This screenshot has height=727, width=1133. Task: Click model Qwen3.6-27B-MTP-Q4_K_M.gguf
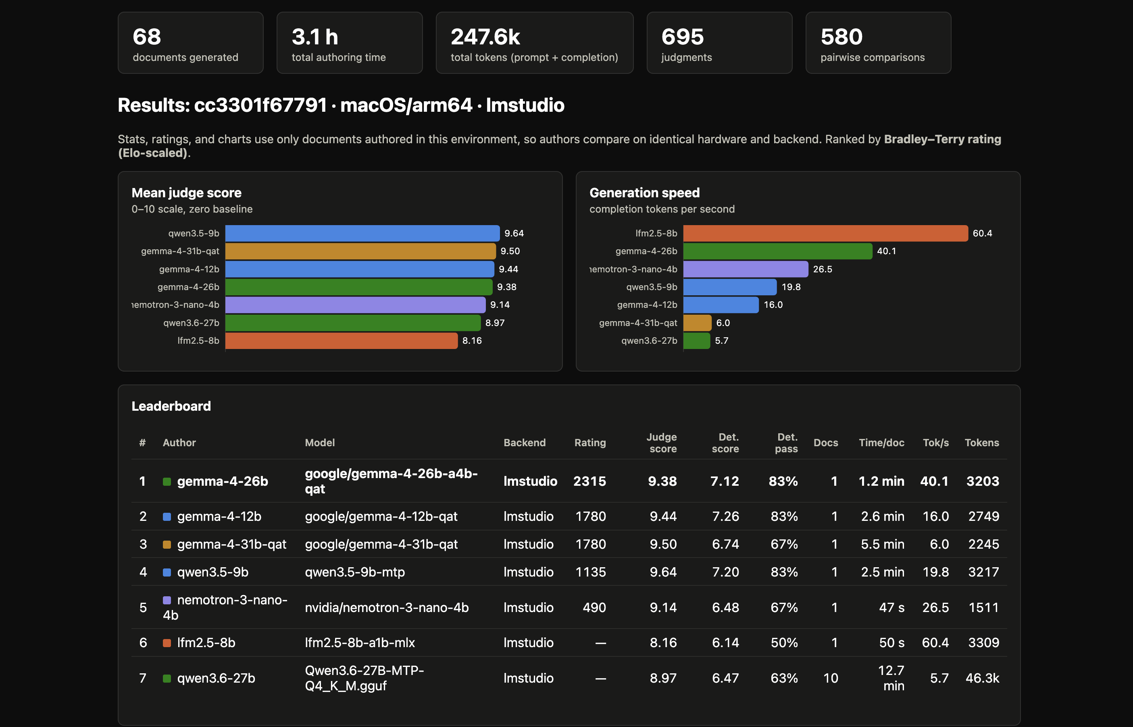pyautogui.click(x=364, y=678)
